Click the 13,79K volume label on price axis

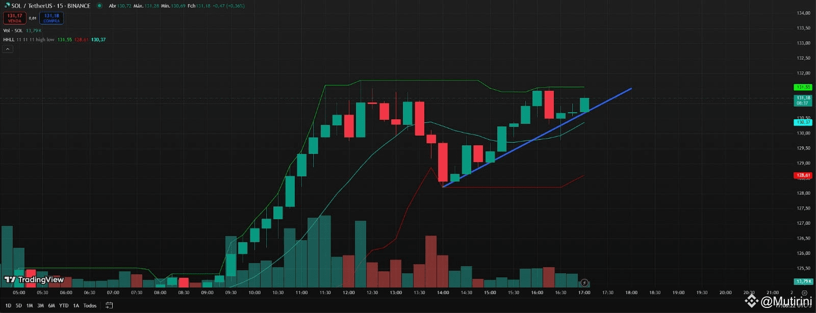[803, 281]
